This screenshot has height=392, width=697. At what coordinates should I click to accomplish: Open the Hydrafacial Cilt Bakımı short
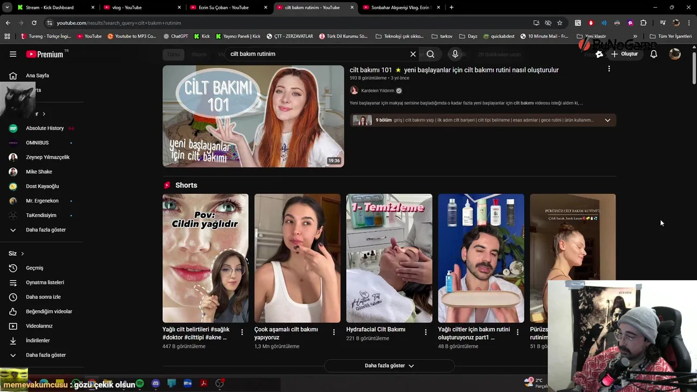pyautogui.click(x=389, y=258)
